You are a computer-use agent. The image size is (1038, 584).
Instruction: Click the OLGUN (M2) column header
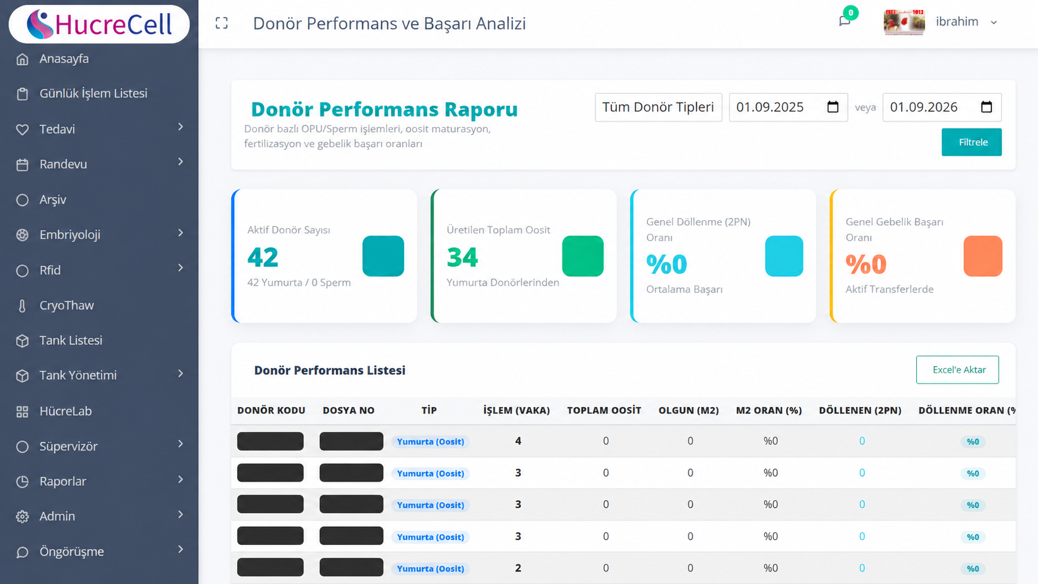pos(689,410)
